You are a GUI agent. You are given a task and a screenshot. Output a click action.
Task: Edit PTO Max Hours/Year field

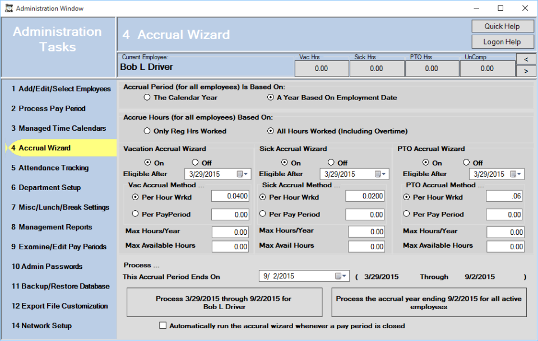tap(505, 232)
